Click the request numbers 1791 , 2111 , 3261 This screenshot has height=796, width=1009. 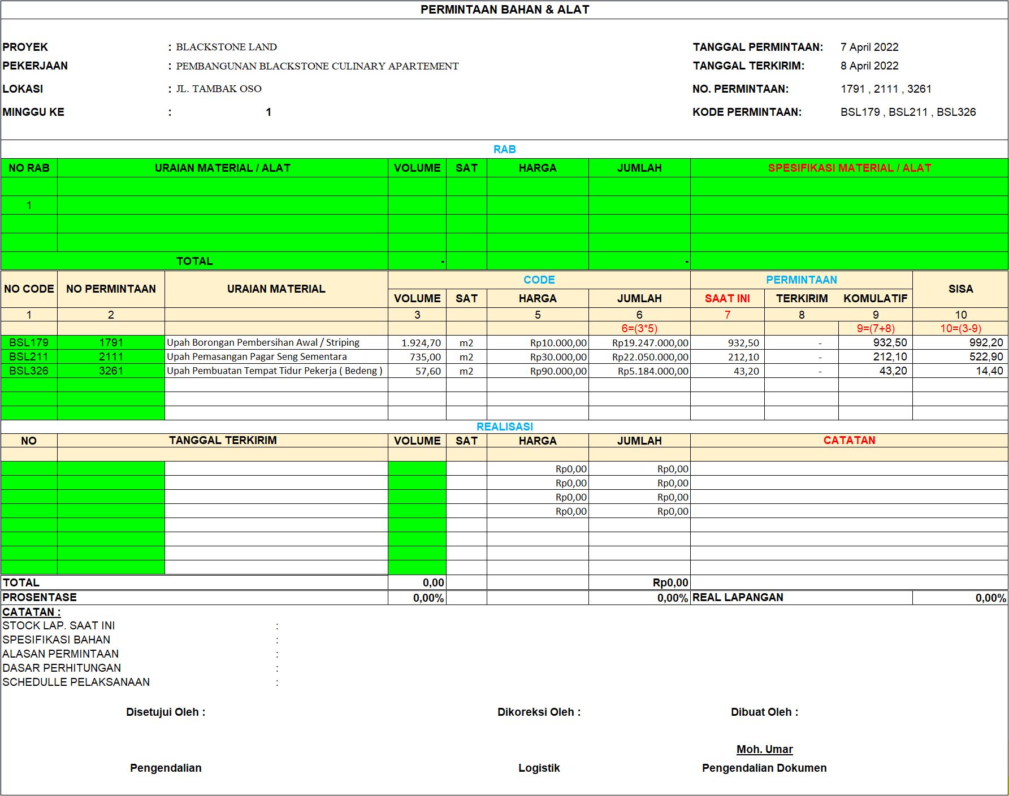click(886, 89)
